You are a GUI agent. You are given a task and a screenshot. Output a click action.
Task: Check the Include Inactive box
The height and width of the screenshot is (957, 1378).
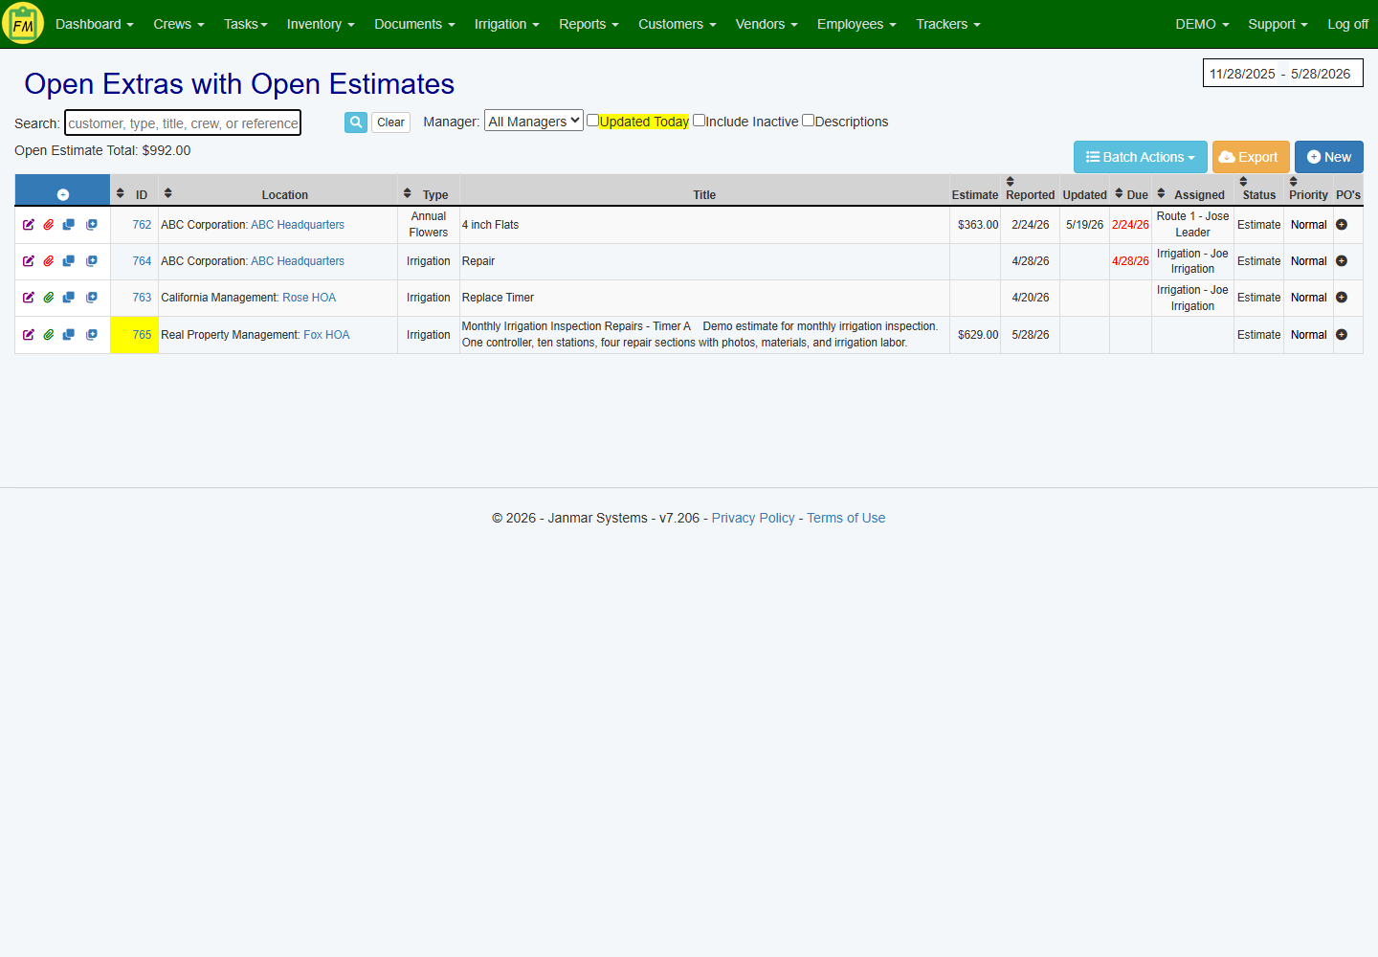pyautogui.click(x=699, y=121)
